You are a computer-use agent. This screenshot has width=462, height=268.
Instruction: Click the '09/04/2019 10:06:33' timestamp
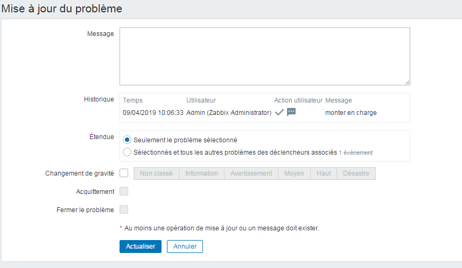153,113
